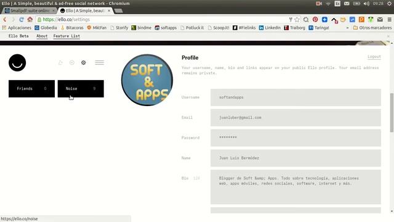Open the Noise stream button
The height and width of the screenshot is (222, 394).
tap(81, 89)
